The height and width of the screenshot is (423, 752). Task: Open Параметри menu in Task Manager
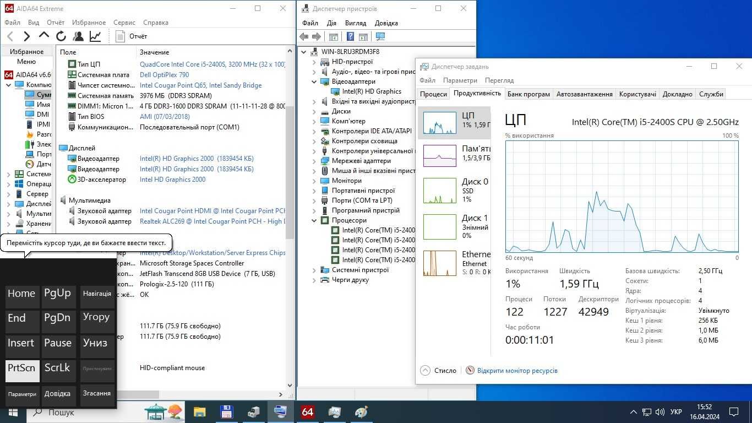click(460, 80)
